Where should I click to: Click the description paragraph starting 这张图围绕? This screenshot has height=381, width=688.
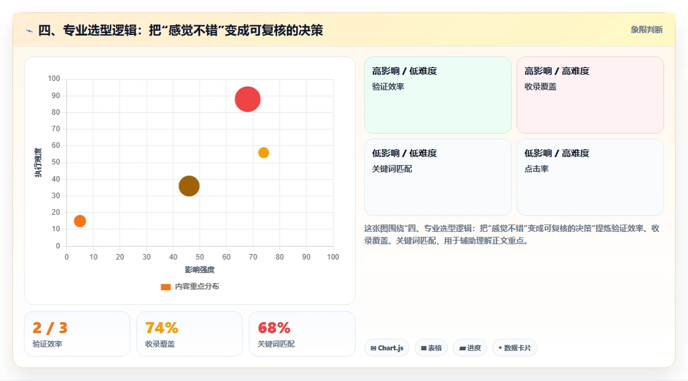click(x=512, y=234)
